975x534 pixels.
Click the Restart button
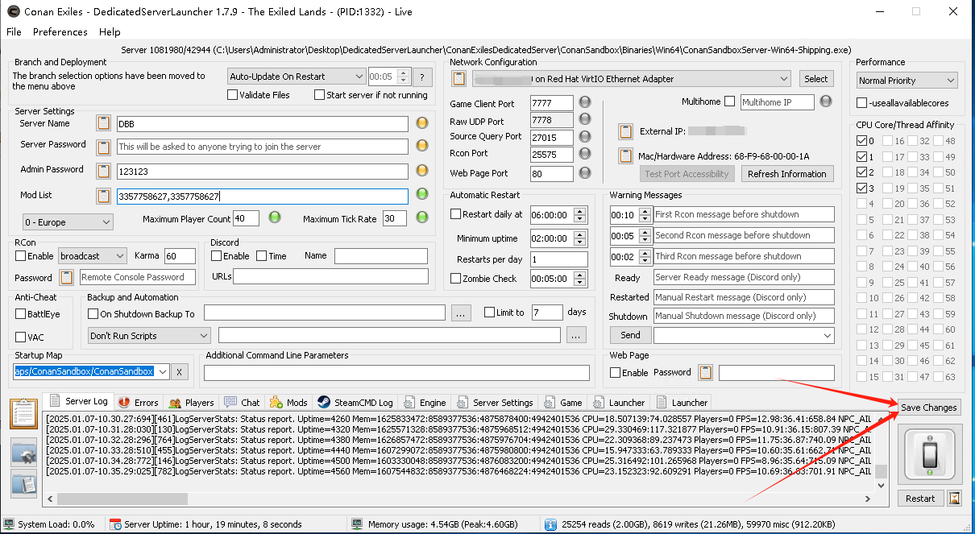tap(920, 499)
